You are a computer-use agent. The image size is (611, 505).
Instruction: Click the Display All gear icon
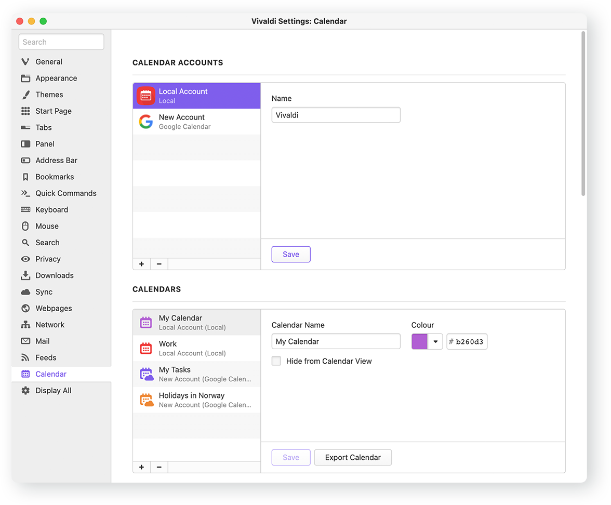(25, 391)
